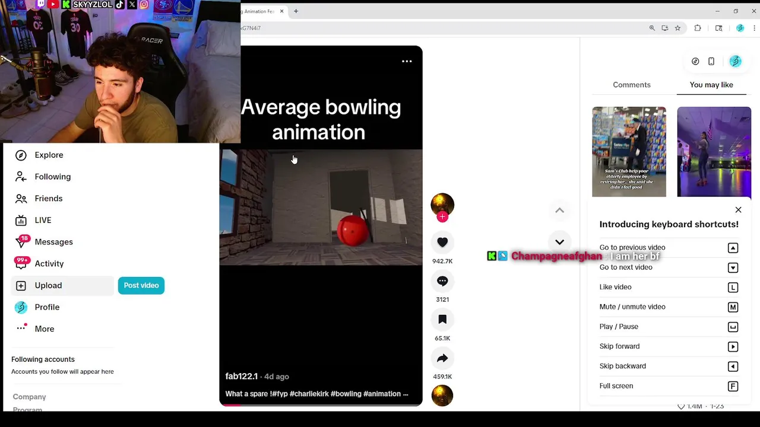Follow creator with the red plus badge
The width and height of the screenshot is (760, 427).
tap(442, 217)
